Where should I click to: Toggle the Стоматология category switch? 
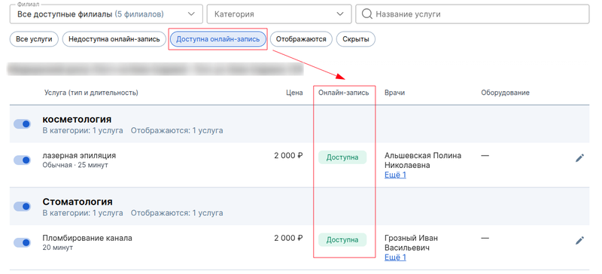click(x=23, y=206)
